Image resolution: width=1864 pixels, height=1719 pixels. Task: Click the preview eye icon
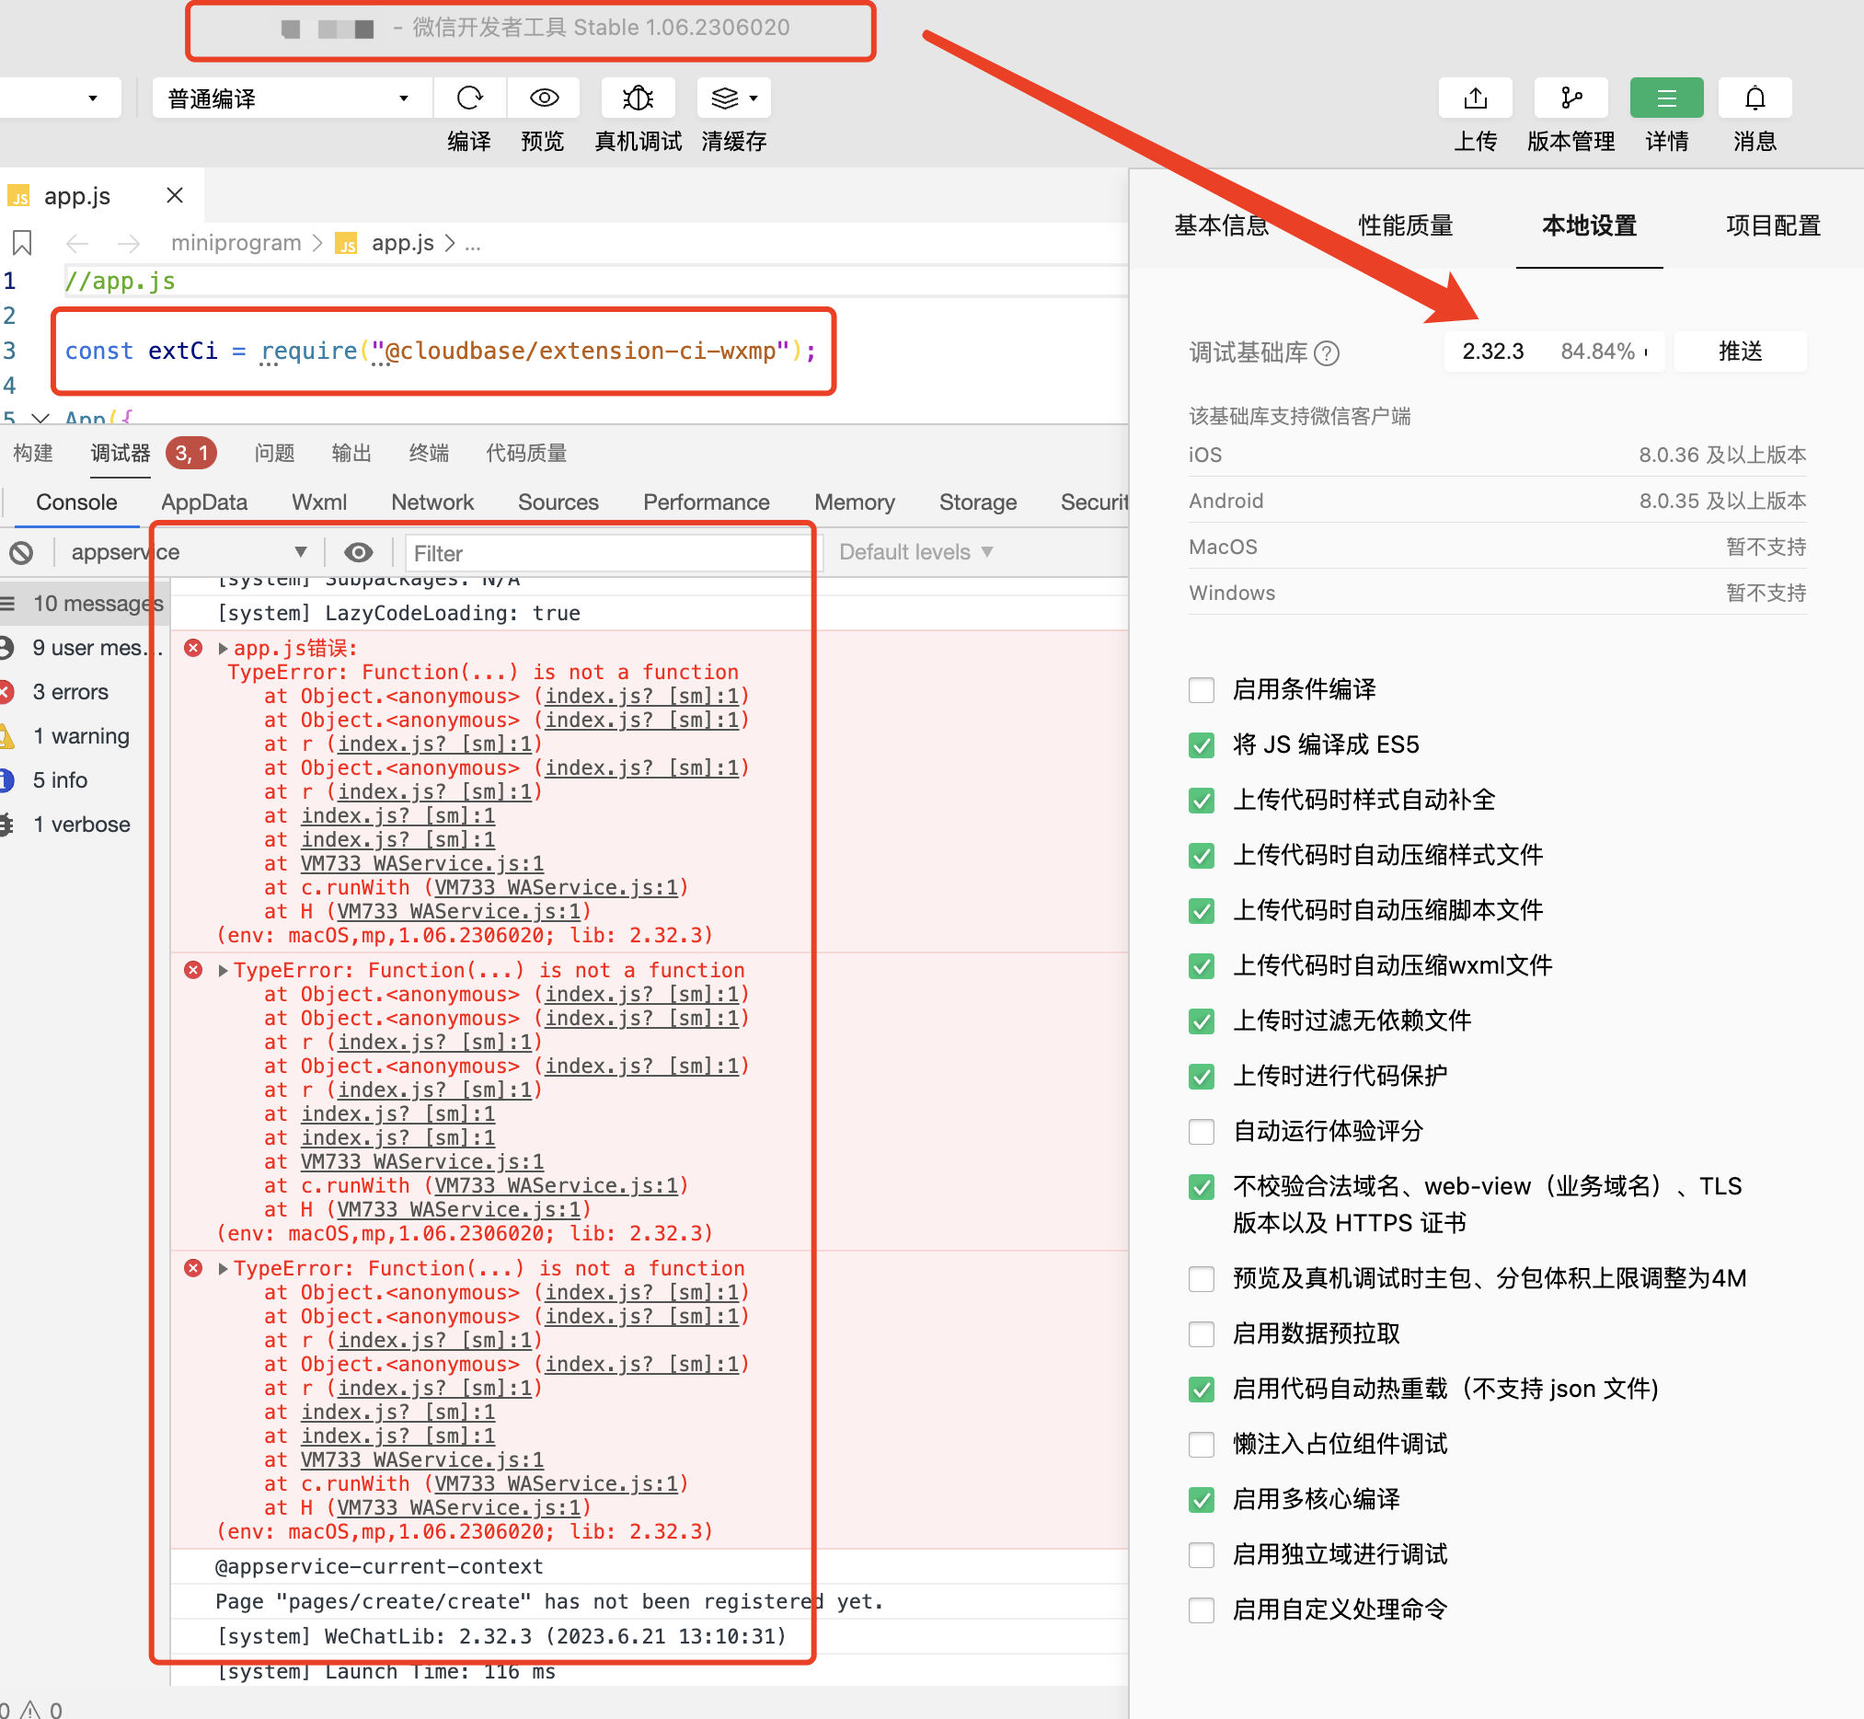tap(544, 98)
